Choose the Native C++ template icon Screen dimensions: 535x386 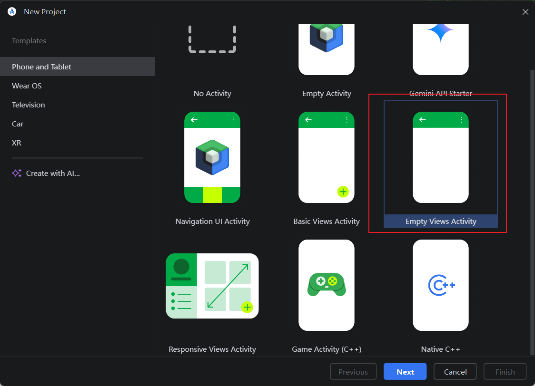point(440,285)
